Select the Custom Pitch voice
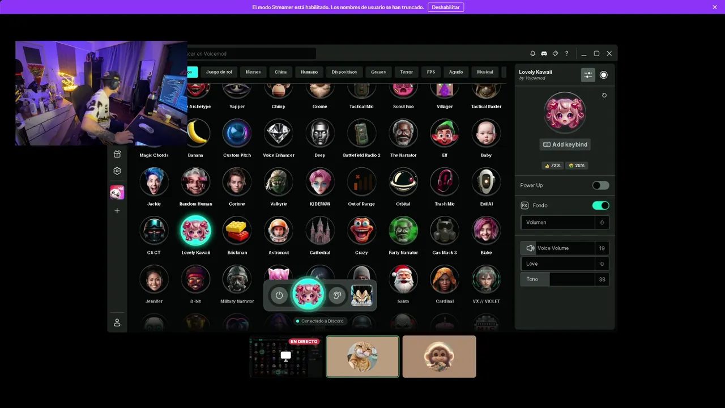This screenshot has height=408, width=725. [237, 133]
